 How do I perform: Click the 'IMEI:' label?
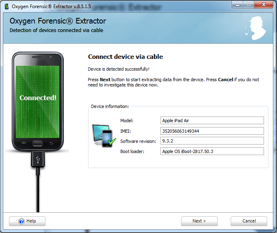pyautogui.click(x=126, y=131)
